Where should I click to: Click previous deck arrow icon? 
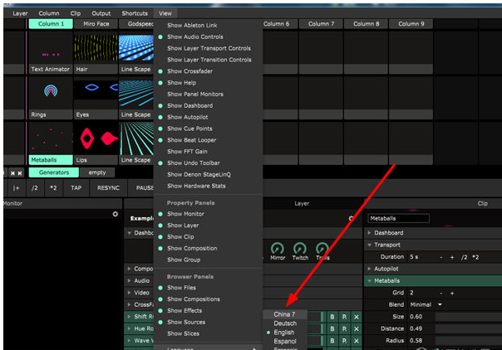[x=12, y=173]
